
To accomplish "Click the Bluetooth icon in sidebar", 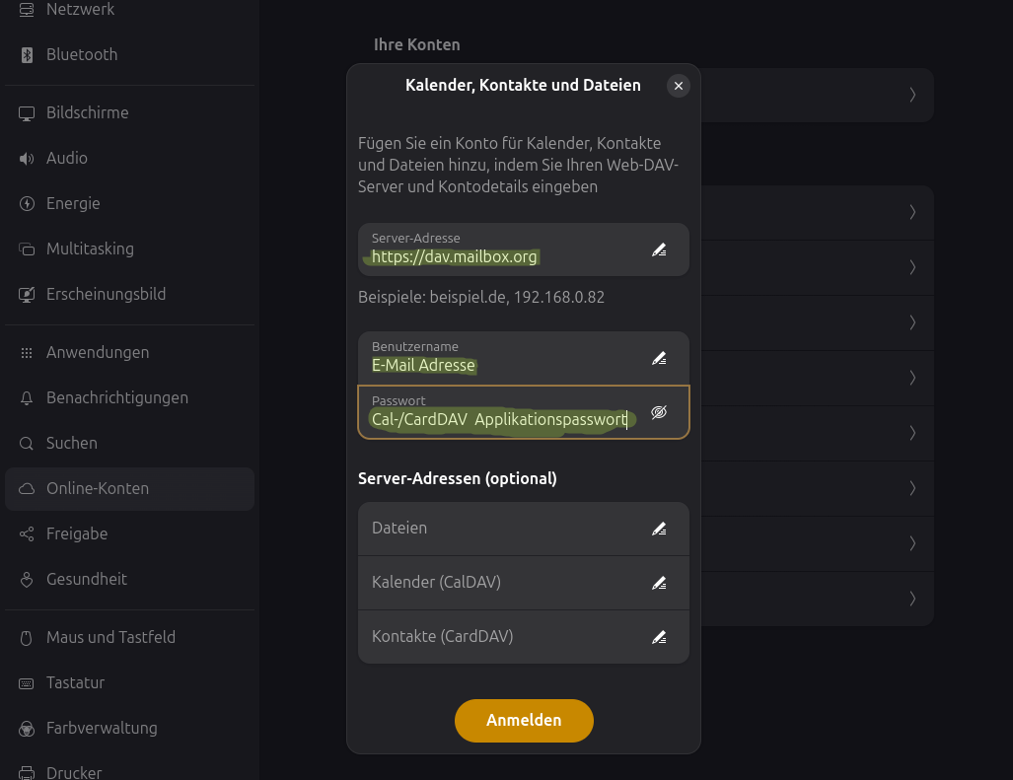I will pos(27,55).
